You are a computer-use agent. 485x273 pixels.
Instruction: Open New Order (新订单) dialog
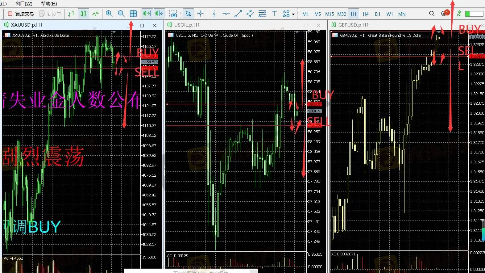[x=50, y=14]
